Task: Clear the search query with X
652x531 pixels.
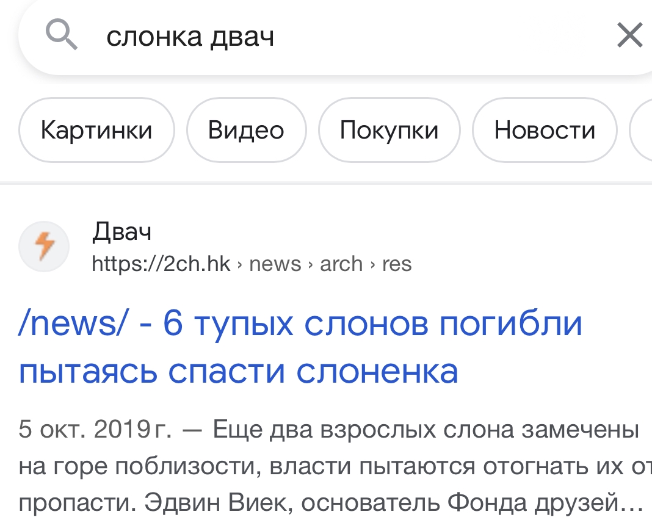Action: [630, 35]
